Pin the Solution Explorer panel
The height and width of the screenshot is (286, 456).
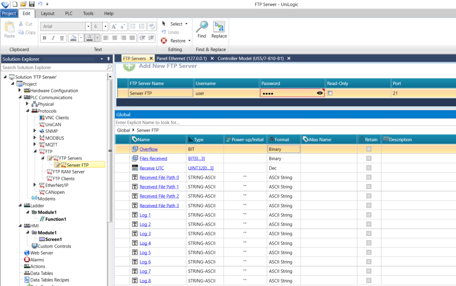(109, 59)
